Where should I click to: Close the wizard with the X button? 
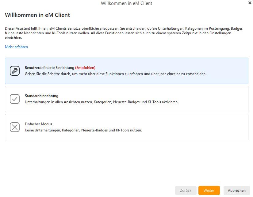coord(249,3)
